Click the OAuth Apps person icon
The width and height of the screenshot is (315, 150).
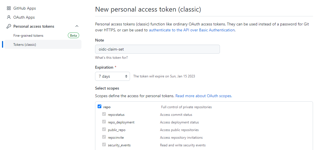click(9, 17)
